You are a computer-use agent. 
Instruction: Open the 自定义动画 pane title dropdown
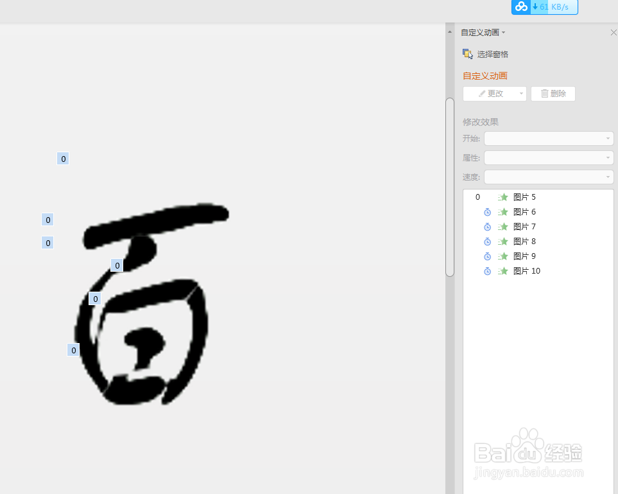pos(503,32)
